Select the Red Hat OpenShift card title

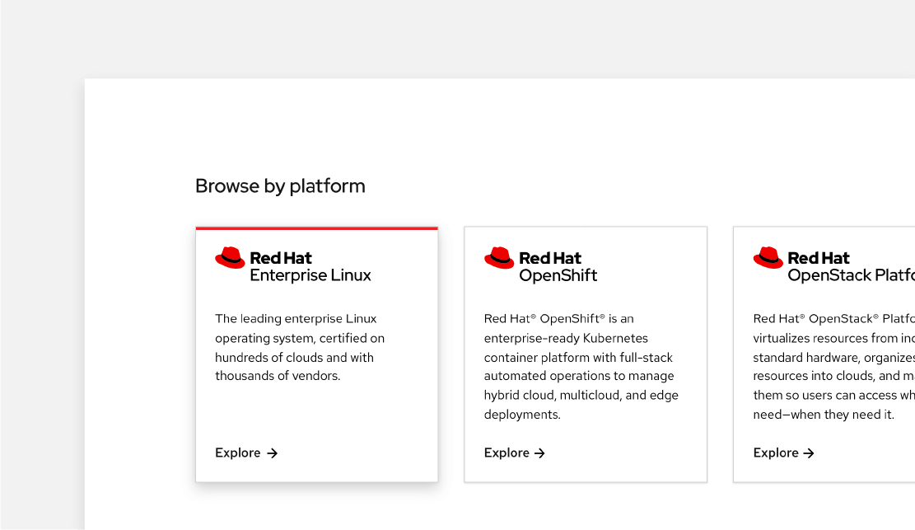pos(558,266)
